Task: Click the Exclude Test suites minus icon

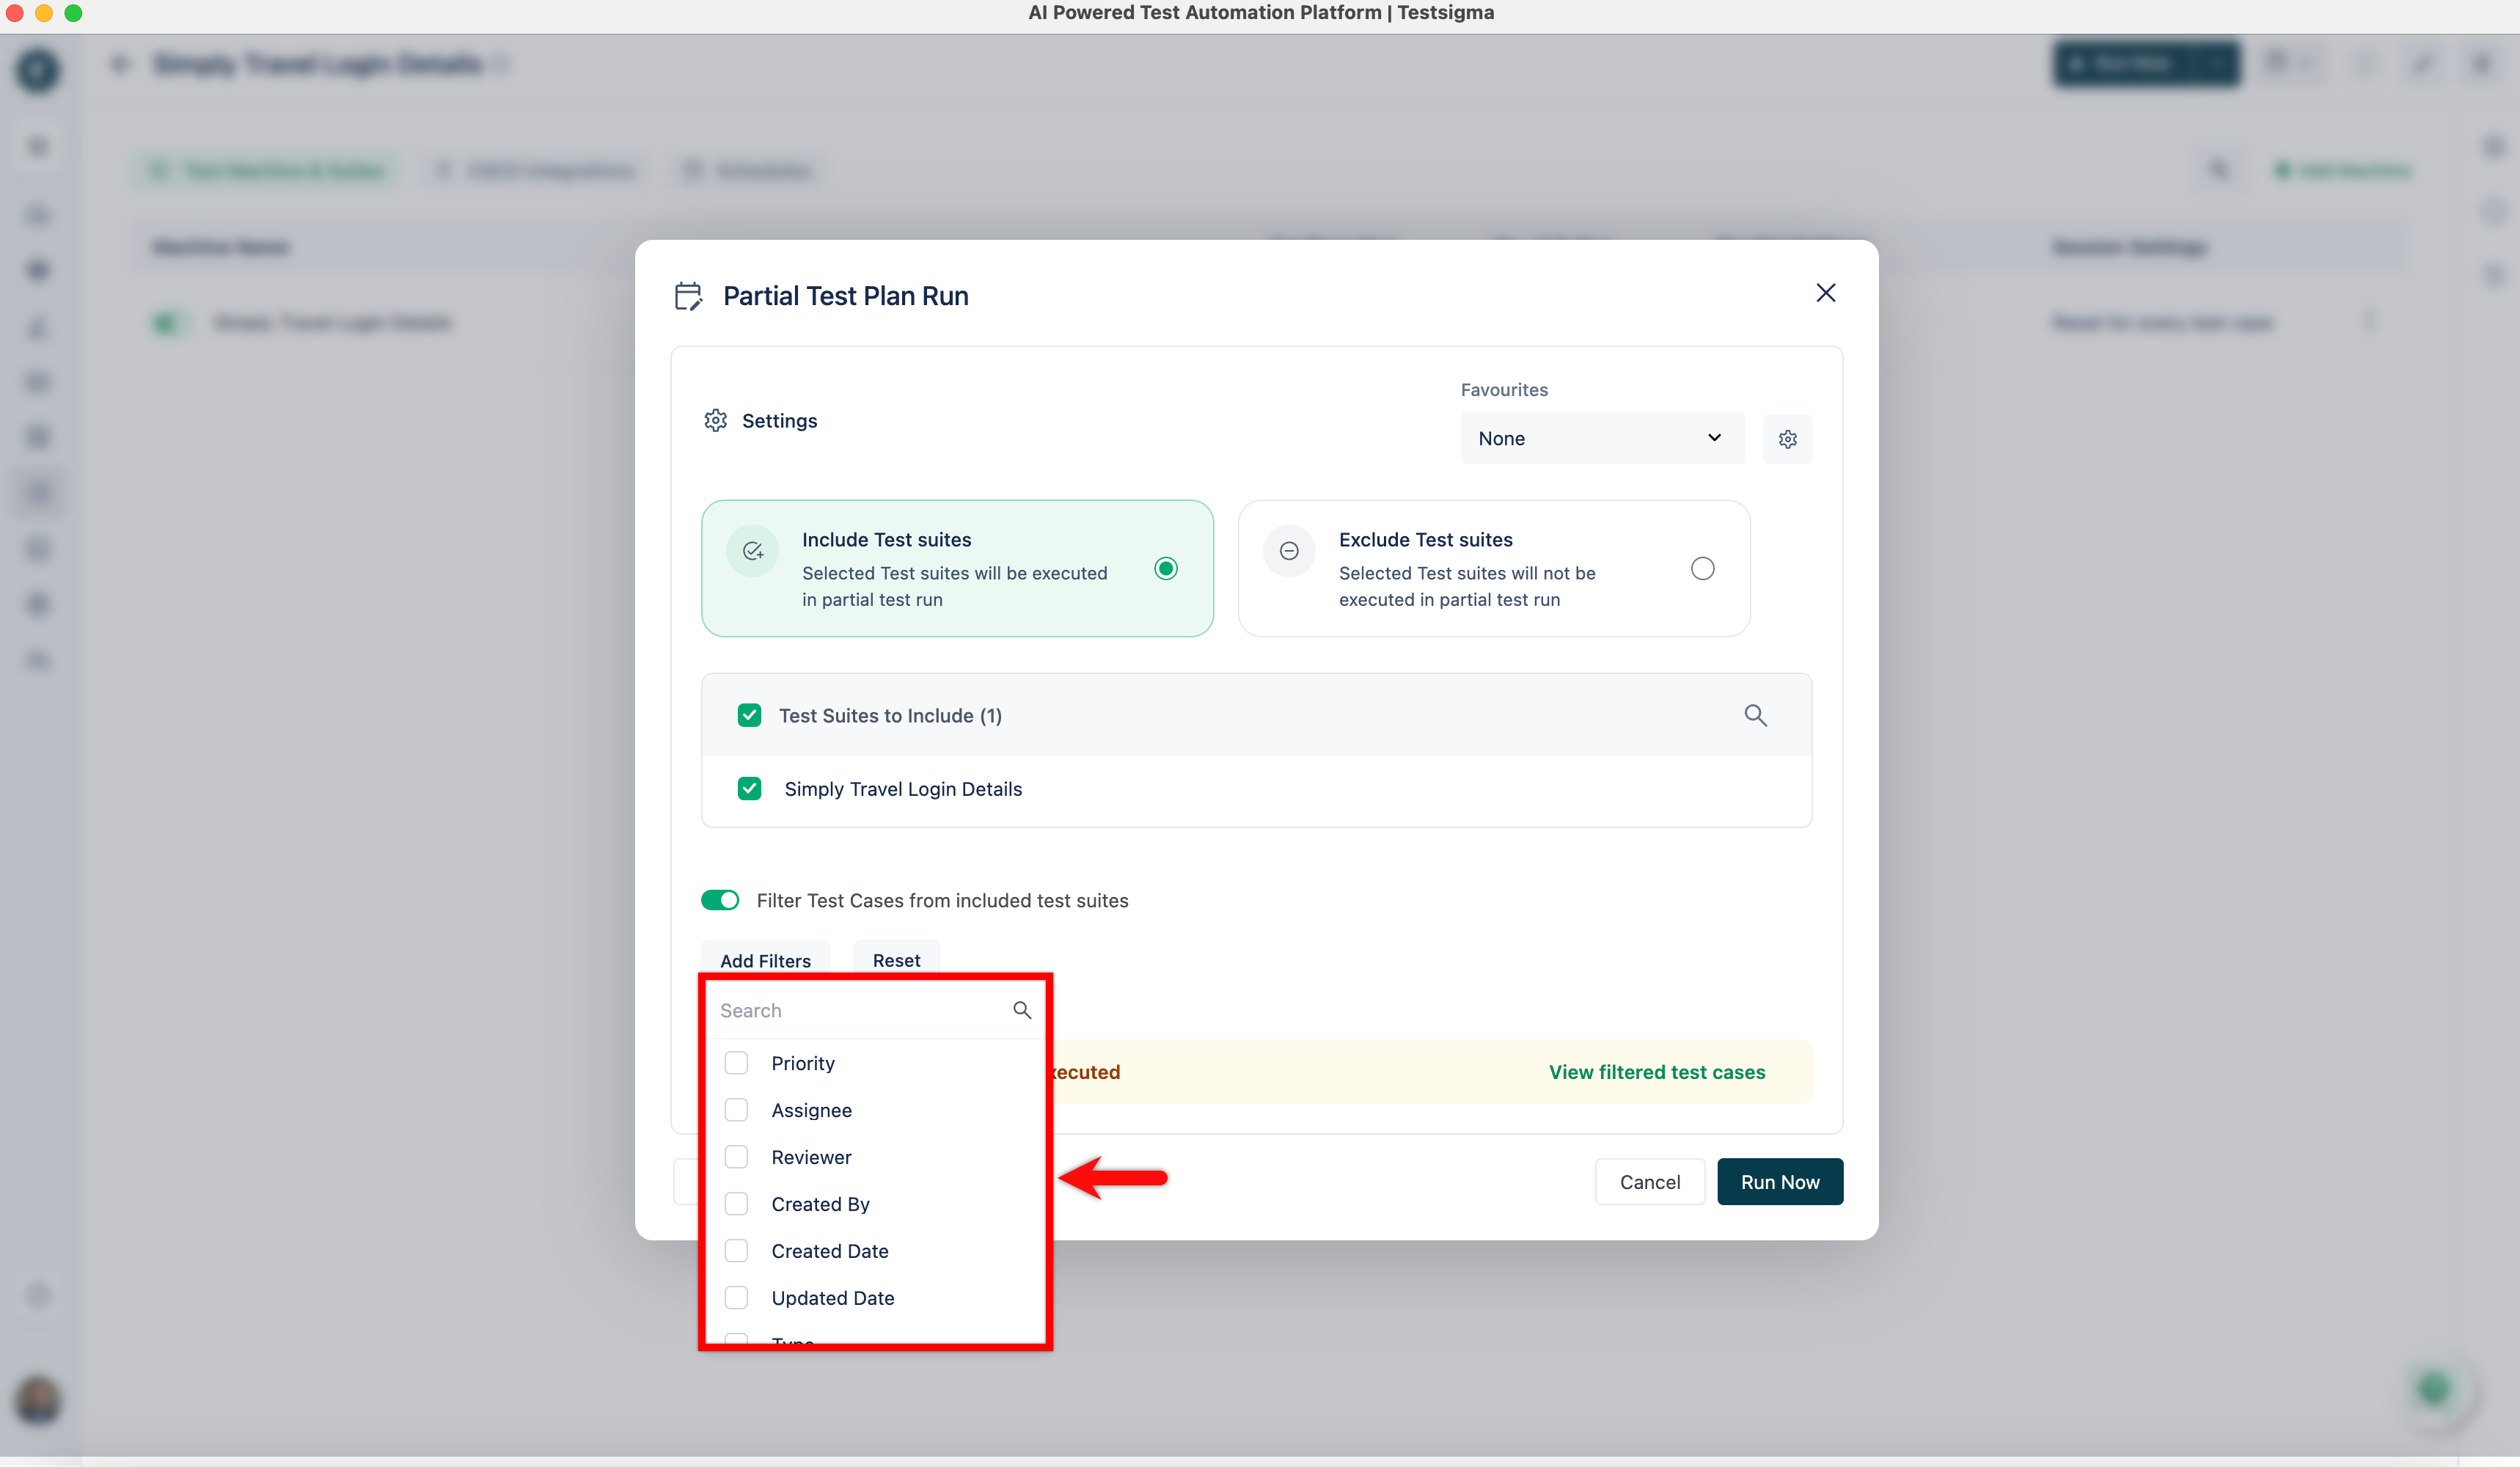Action: 1289,551
